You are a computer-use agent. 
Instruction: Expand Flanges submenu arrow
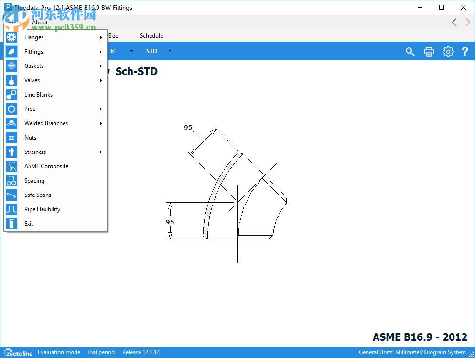pos(100,38)
